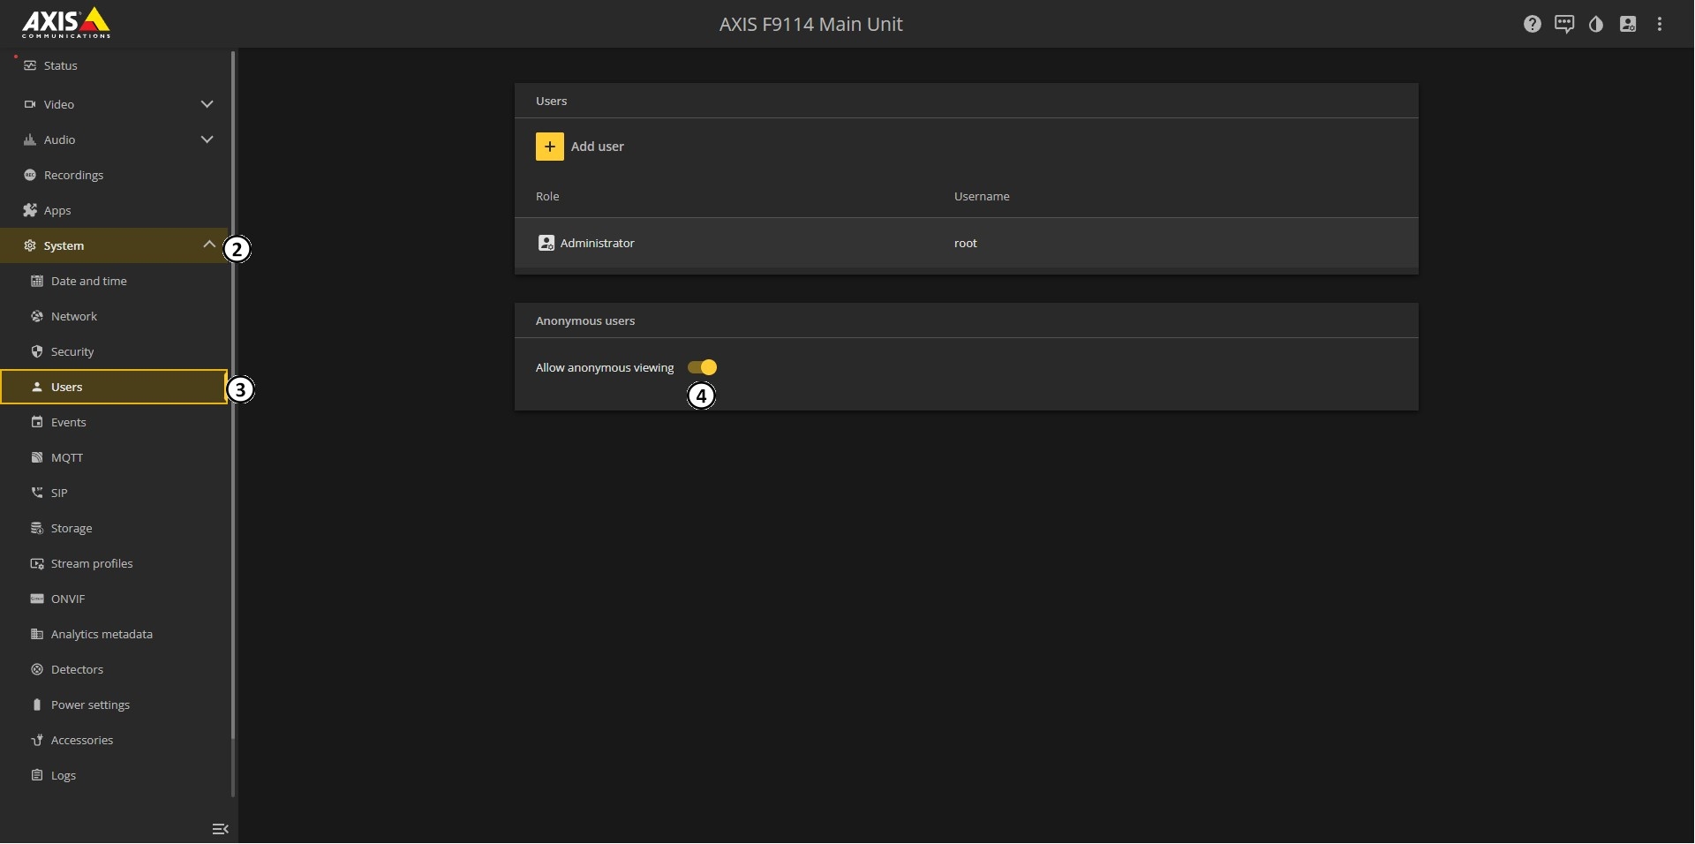Expand the Audio menu chevron
The height and width of the screenshot is (844, 1695).
207,139
